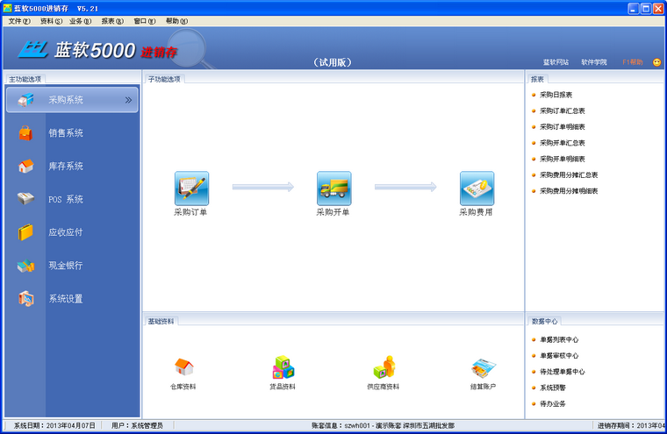Click 系统日期 2013年04月07日 in status bar

coord(54,425)
